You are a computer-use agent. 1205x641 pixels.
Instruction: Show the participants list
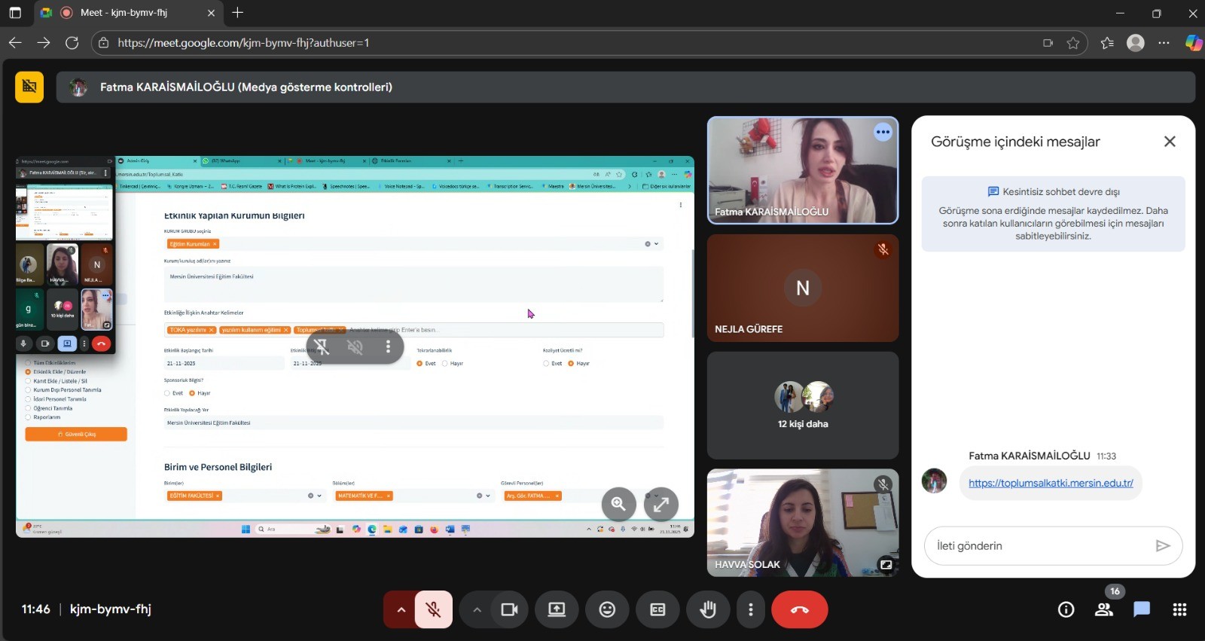(x=1104, y=609)
